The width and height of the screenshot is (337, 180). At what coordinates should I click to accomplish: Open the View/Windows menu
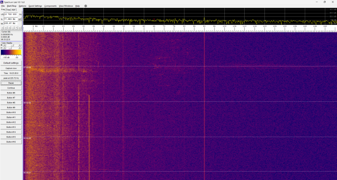(66, 6)
